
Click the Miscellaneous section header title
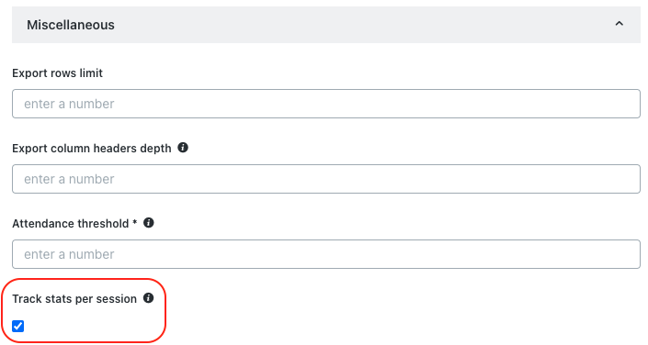[x=71, y=25]
